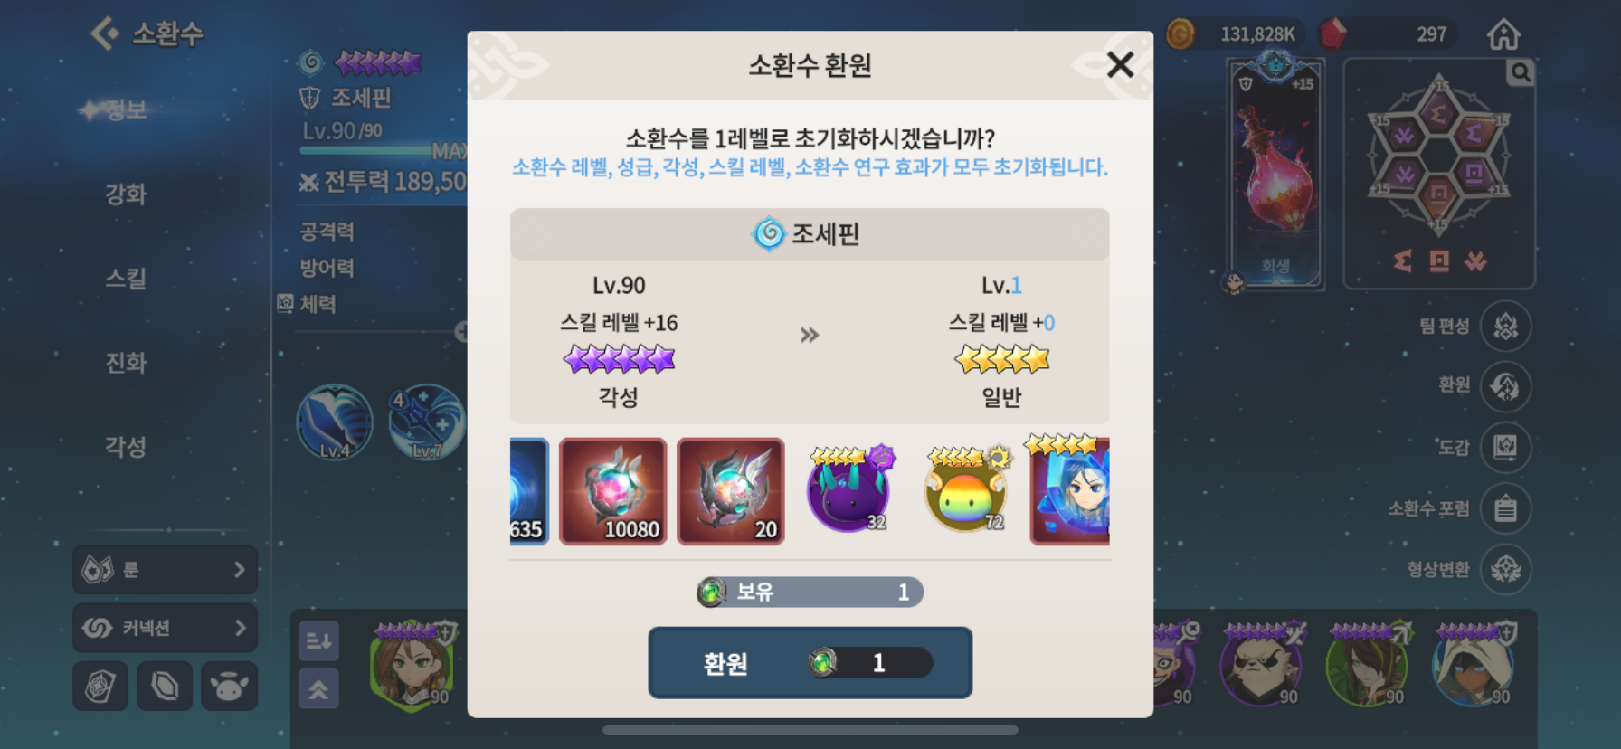Click the 환원 restore round icon
This screenshot has height=749, width=1621.
1505,387
